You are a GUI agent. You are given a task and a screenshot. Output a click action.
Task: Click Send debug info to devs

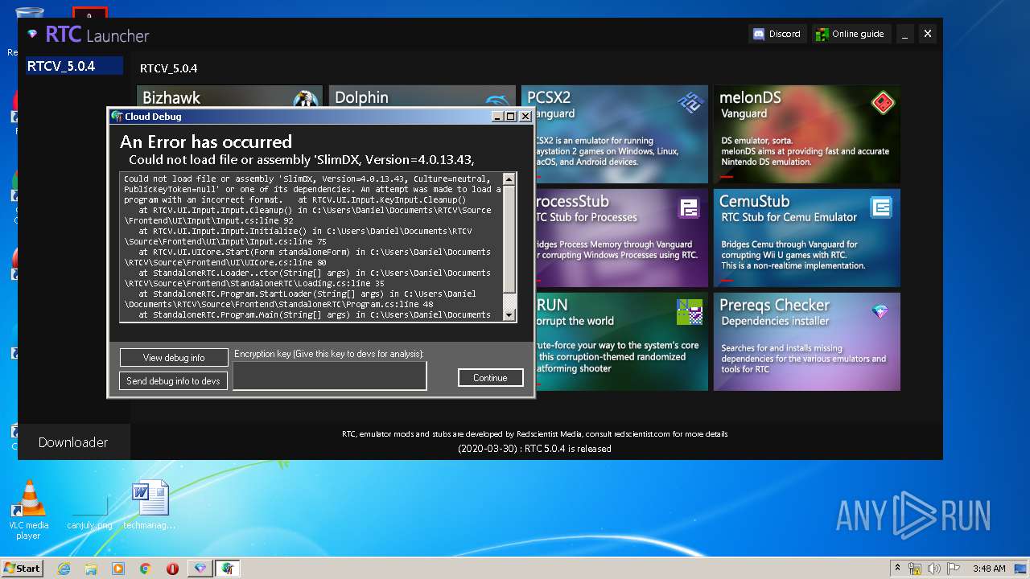[x=174, y=381]
